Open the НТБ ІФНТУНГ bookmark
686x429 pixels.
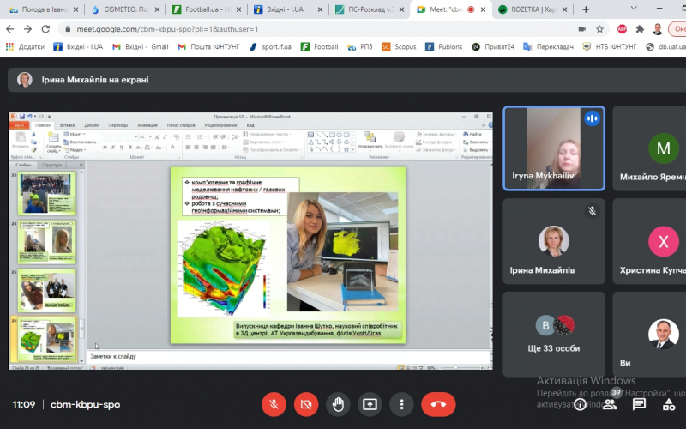tap(610, 46)
